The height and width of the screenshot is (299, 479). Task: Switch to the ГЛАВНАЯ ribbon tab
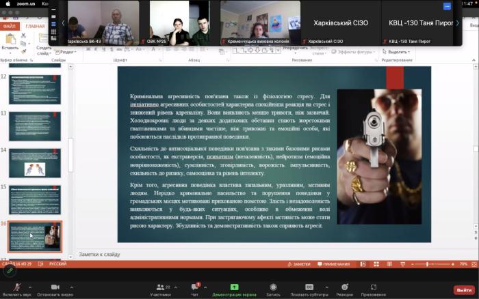[x=35, y=27]
